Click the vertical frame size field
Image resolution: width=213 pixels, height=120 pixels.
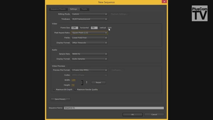pyautogui.click(x=94, y=28)
